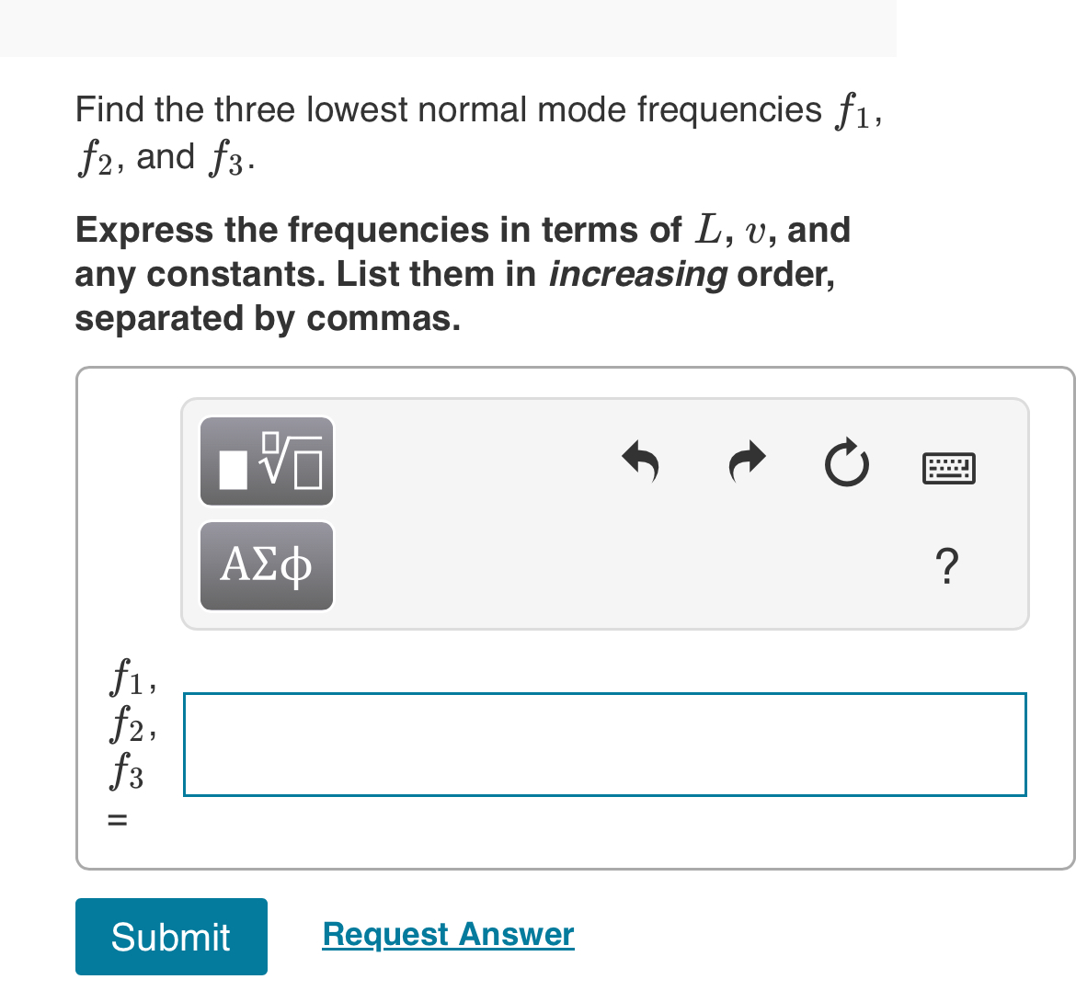Activate the redo arrow in the toolbar
Viewport: 1076px width, 1002px height.
click(x=746, y=462)
